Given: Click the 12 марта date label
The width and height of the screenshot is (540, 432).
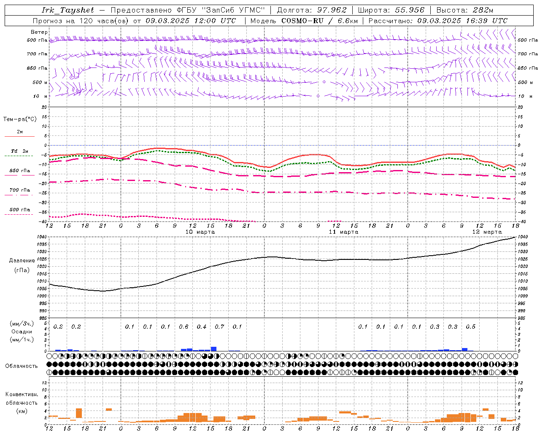Looking at the screenshot, I should pyautogui.click(x=487, y=232).
